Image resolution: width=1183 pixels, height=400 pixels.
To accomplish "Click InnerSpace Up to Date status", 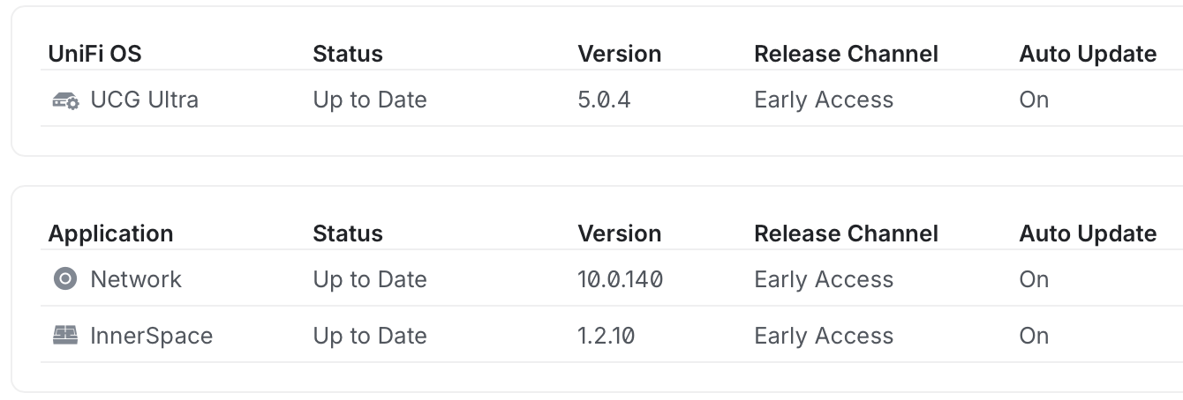I will click(369, 336).
